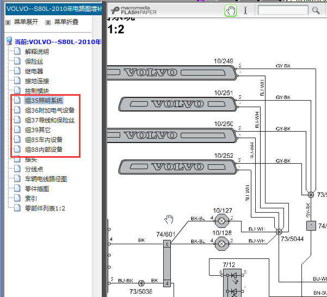Select the root node 当前:VOLVO--S80L-2010年
327x297 pixels.
[x=58, y=42]
